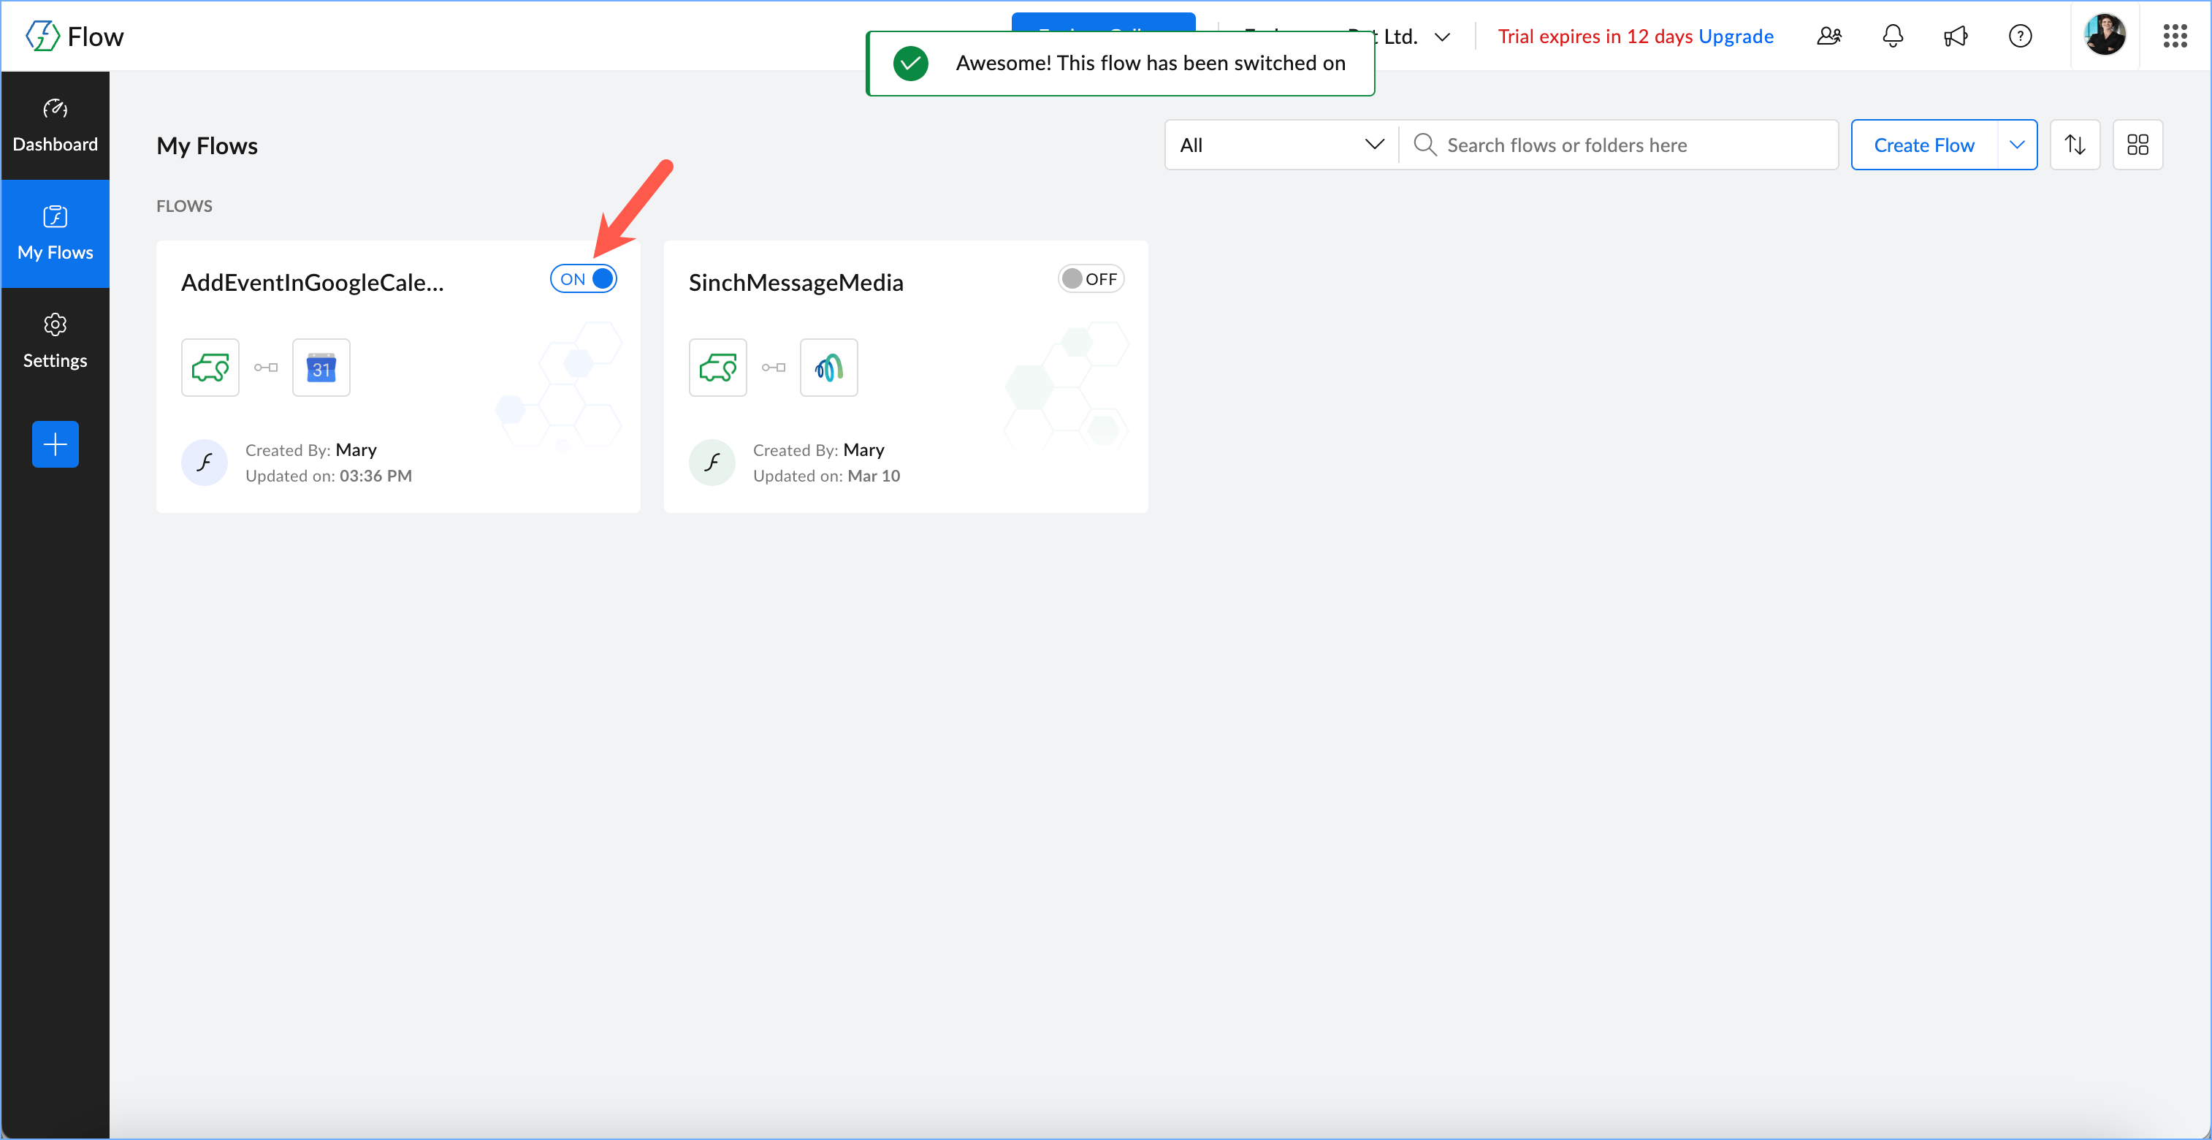Open the user profile avatar
Viewport: 2212px width, 1140px height.
pyautogui.click(x=2105, y=36)
